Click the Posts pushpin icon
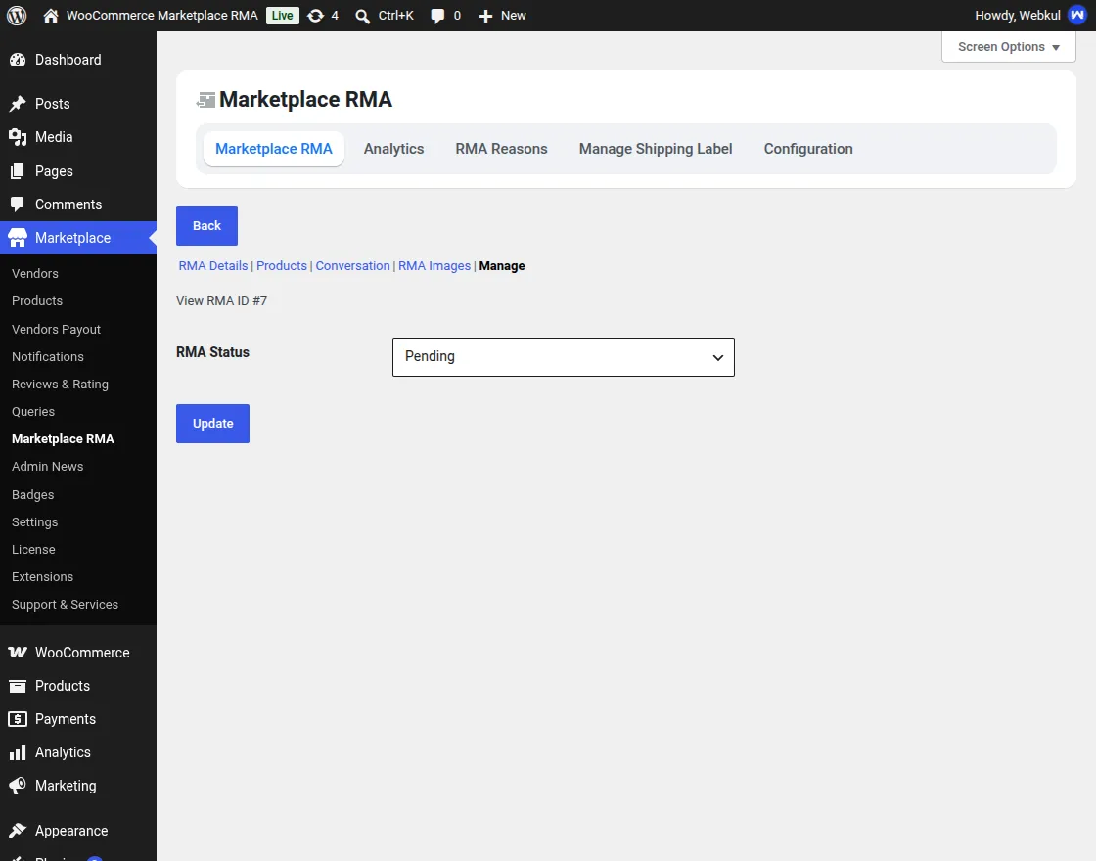The image size is (1096, 861). point(18,104)
